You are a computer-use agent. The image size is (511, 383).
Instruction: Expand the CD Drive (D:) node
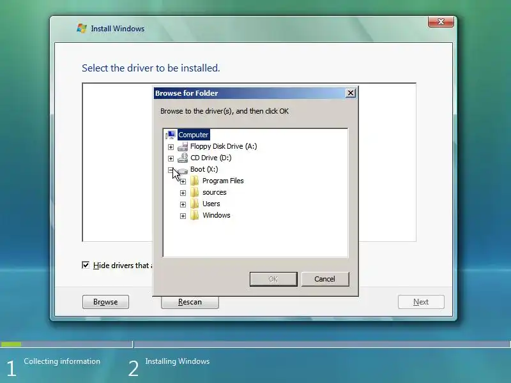tap(171, 158)
